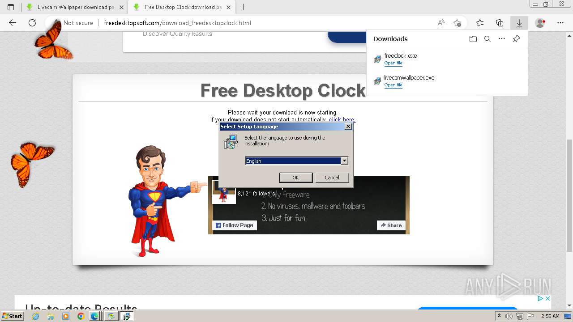
Task: Close the bottom advertisement
Action: (x=547, y=298)
